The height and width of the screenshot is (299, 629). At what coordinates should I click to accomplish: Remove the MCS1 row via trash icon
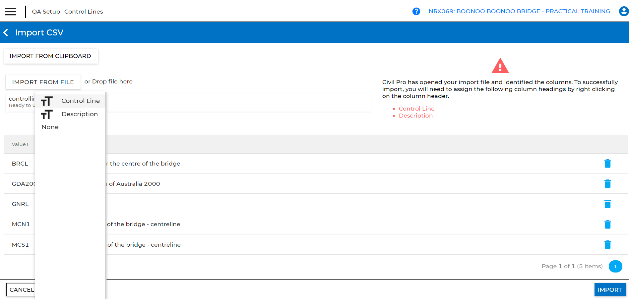click(x=607, y=245)
